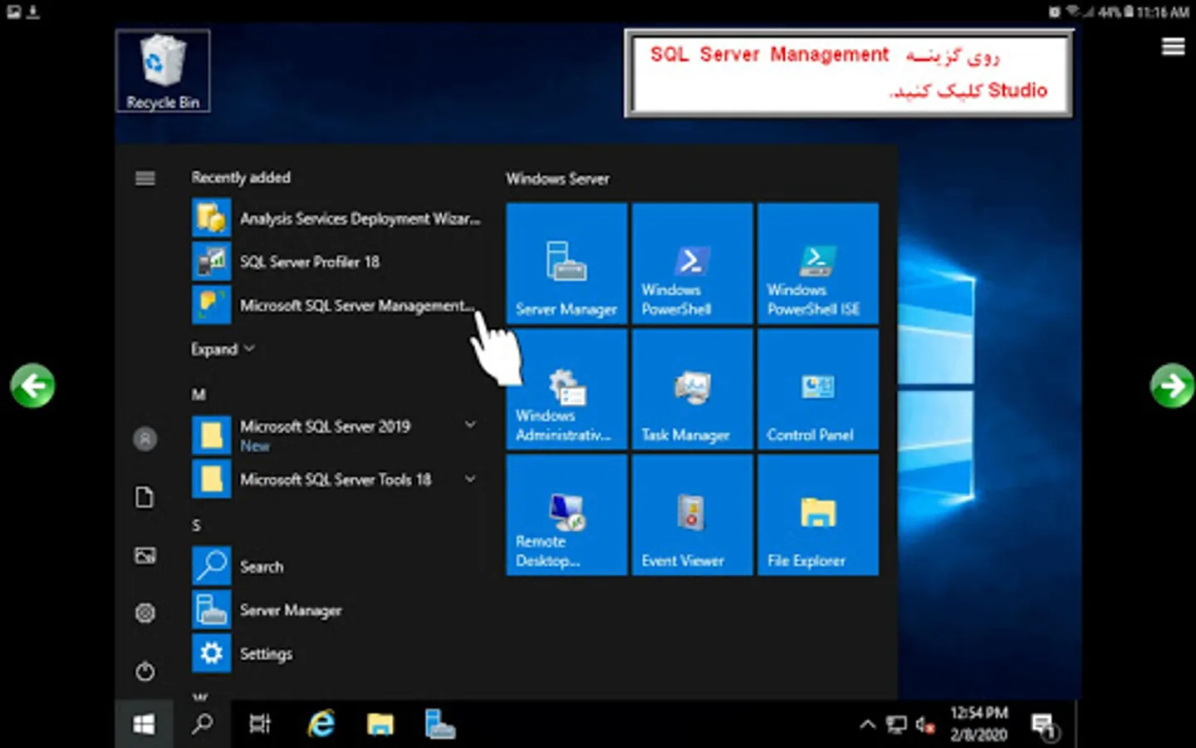Click the Windows Start button

tap(144, 725)
